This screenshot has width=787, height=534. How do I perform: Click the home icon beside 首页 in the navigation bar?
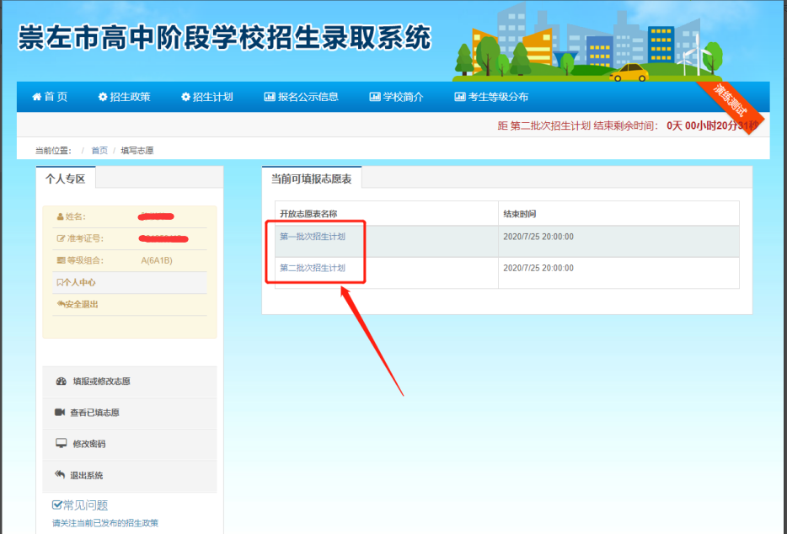click(36, 97)
